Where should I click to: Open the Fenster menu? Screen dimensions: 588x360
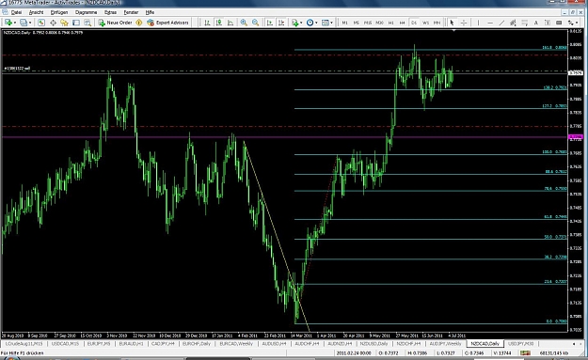coord(131,12)
